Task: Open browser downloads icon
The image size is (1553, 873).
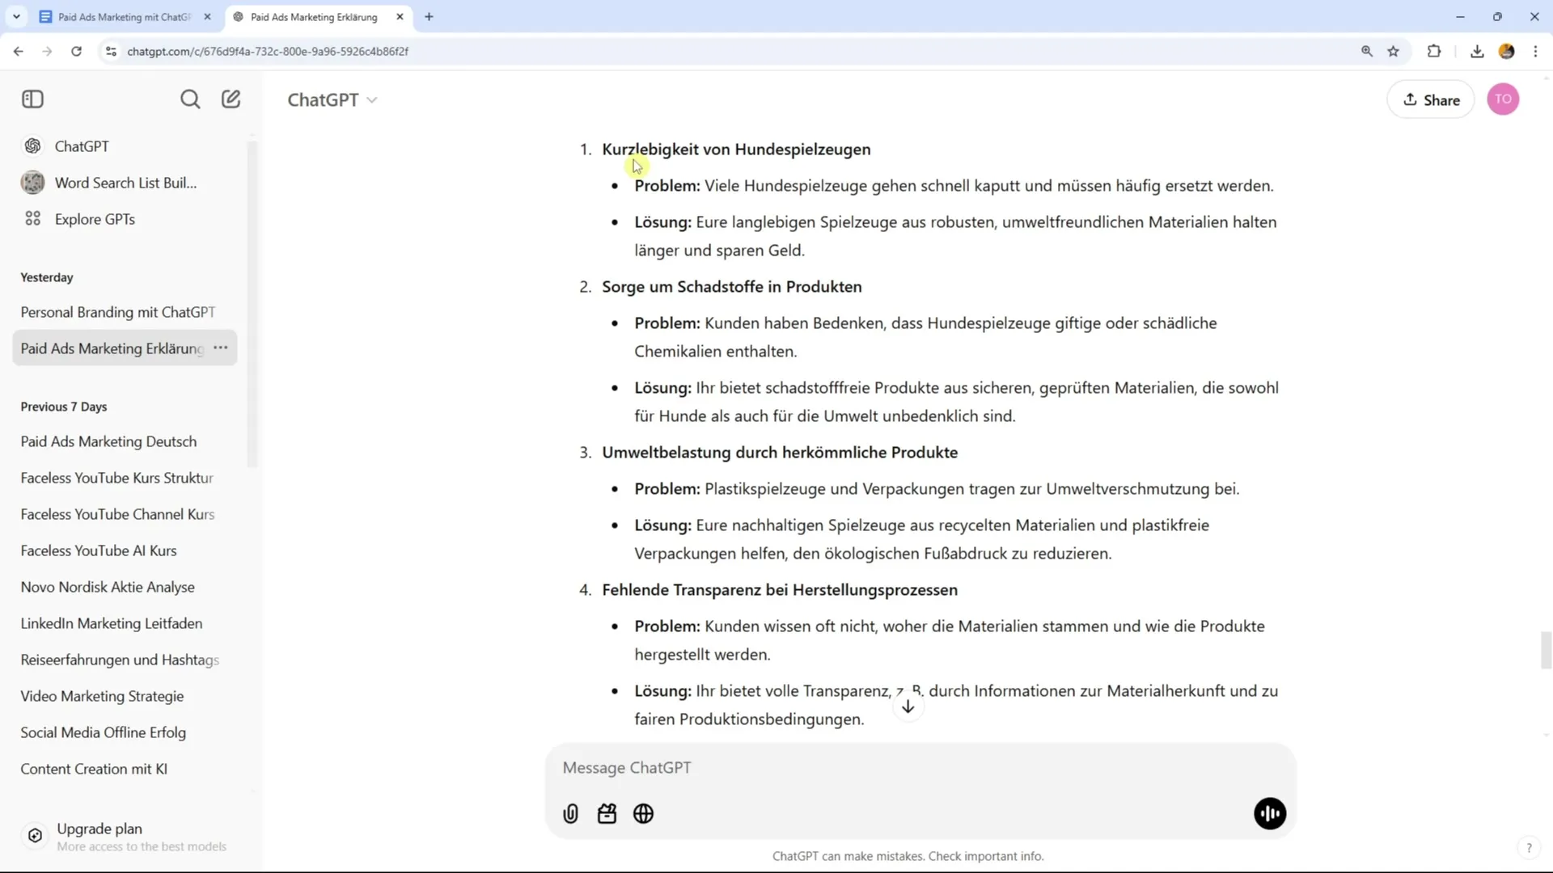Action: [1477, 51]
